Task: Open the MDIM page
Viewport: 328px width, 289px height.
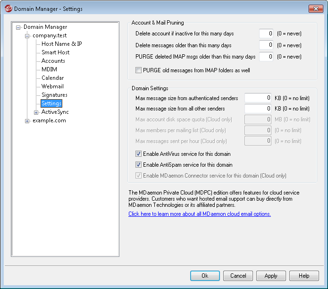Action: pos(49,69)
